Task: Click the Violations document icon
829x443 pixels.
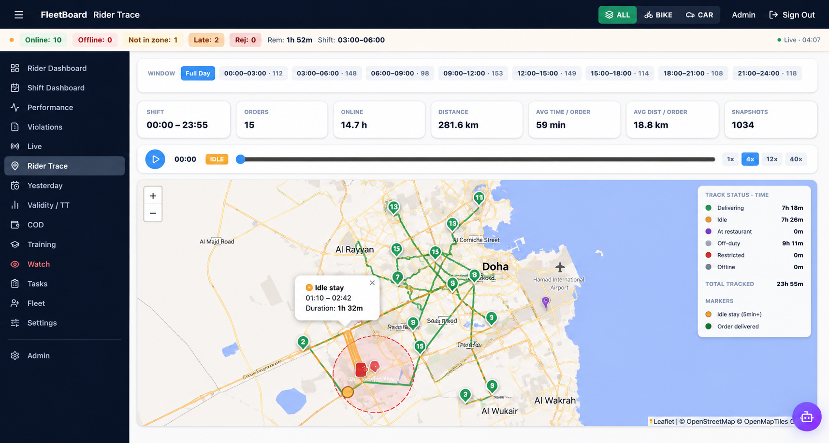Action: click(15, 127)
